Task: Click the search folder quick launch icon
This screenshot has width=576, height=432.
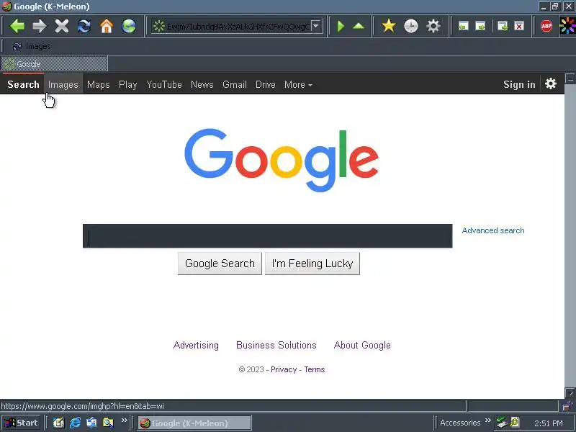Action: (109, 423)
